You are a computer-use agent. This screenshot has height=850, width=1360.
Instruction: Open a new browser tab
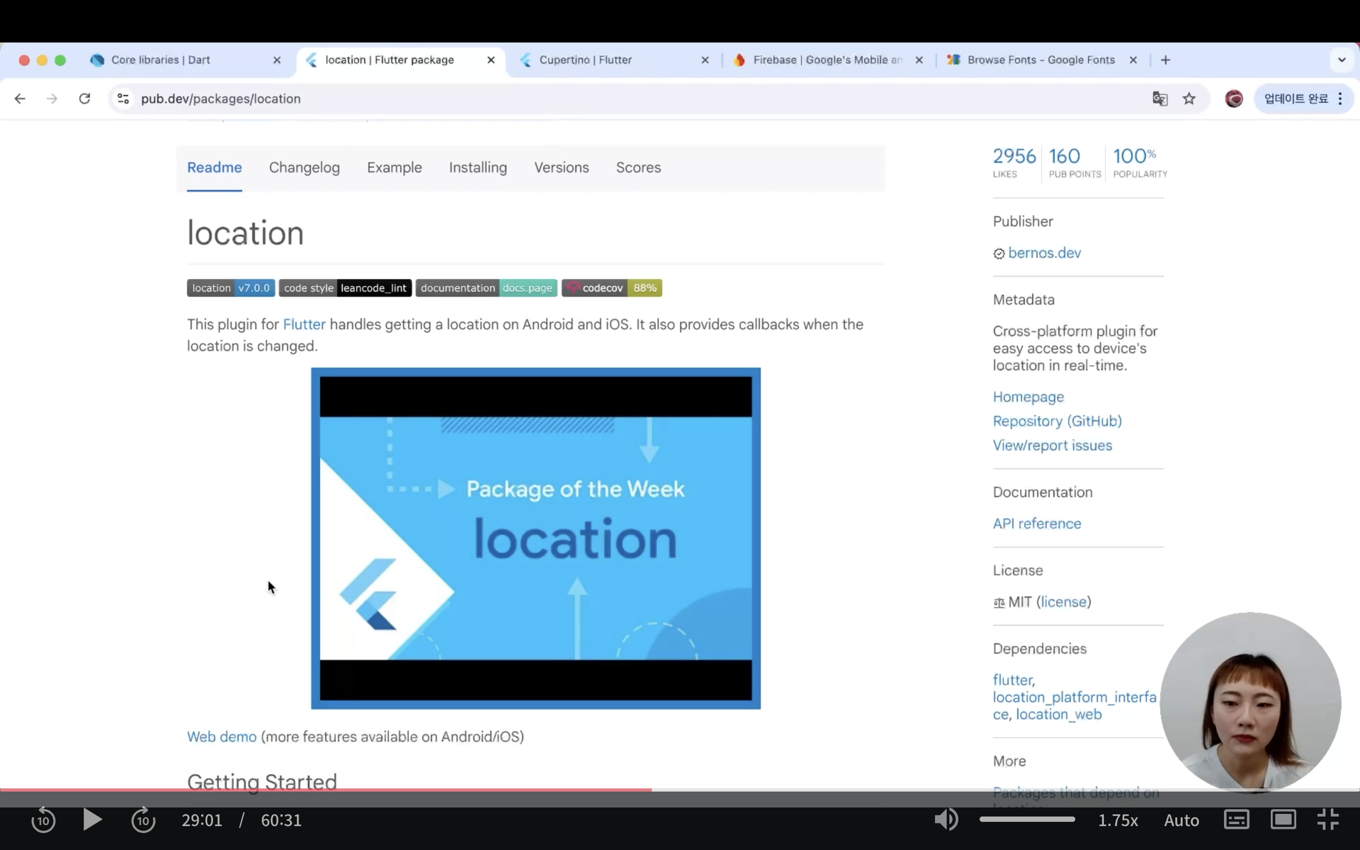[x=1166, y=60]
